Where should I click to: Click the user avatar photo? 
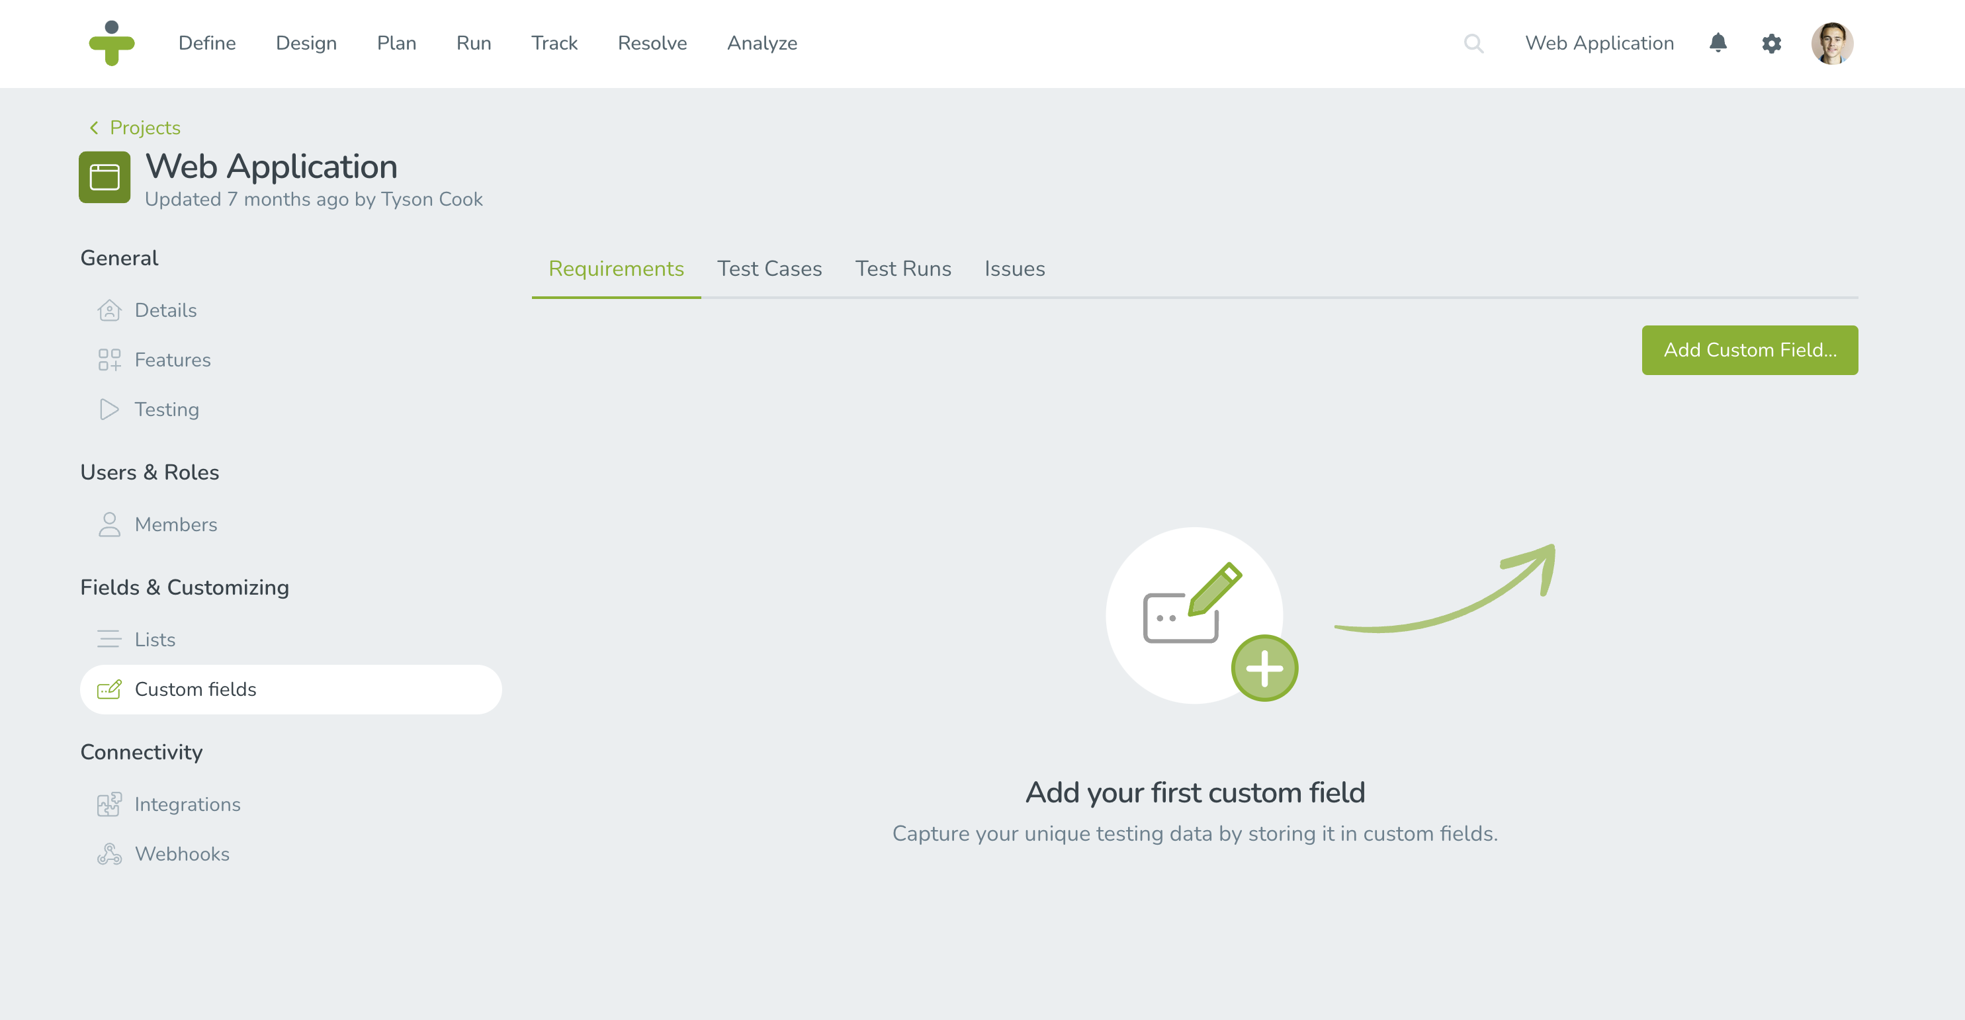[x=1831, y=44]
